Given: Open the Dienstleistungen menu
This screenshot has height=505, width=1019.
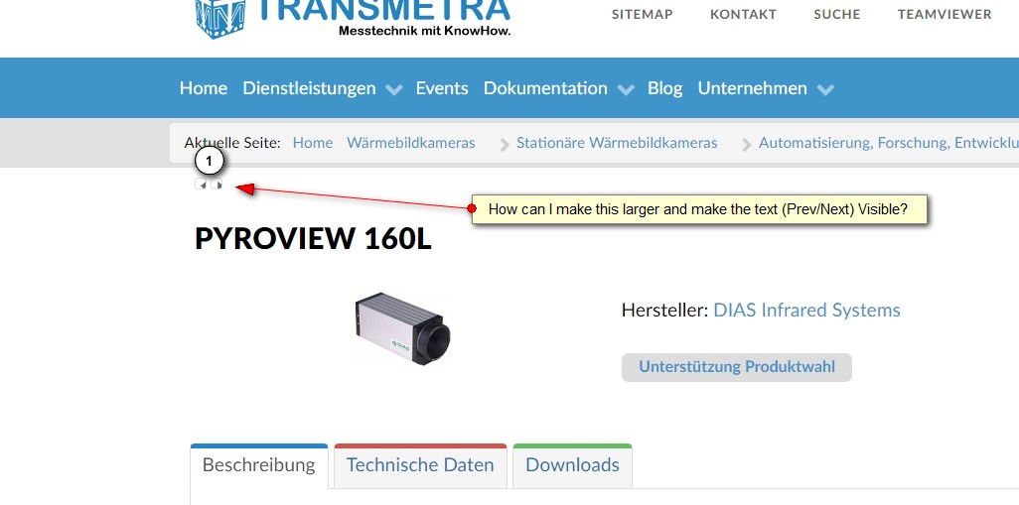Looking at the screenshot, I should [x=309, y=88].
